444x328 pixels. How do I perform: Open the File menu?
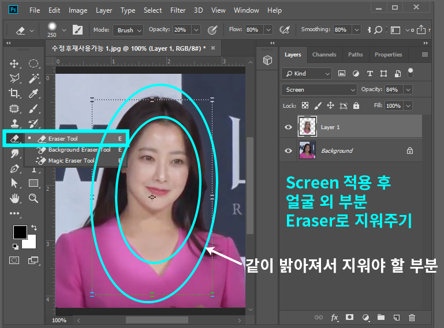click(x=35, y=10)
